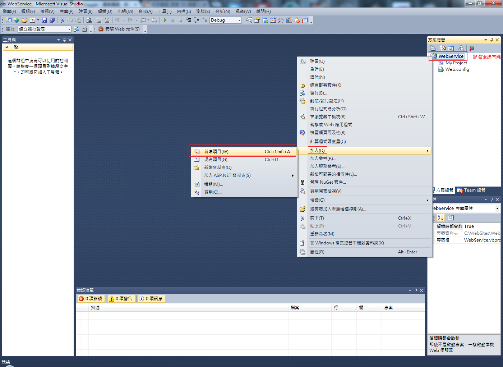Click 建置(U) in the context menu
503x367 pixels.
364,61
